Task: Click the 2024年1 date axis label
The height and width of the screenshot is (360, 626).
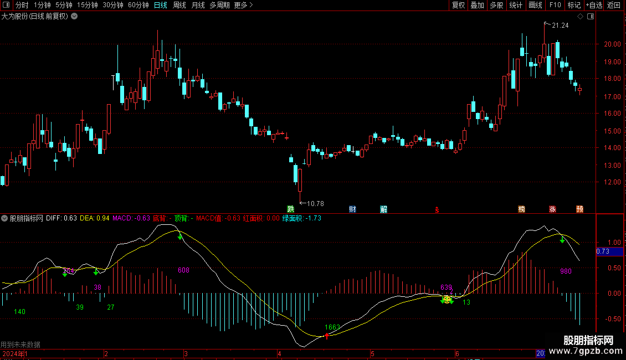Action: [x=15, y=353]
